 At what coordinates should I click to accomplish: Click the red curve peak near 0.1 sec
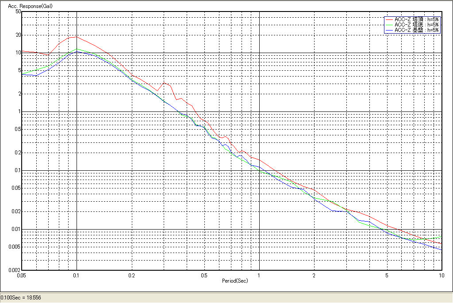[76, 37]
